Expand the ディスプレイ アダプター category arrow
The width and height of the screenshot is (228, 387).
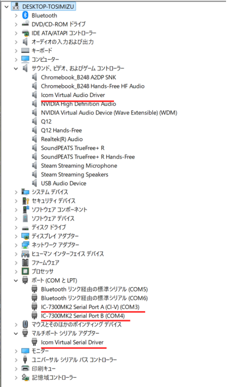point(16,237)
